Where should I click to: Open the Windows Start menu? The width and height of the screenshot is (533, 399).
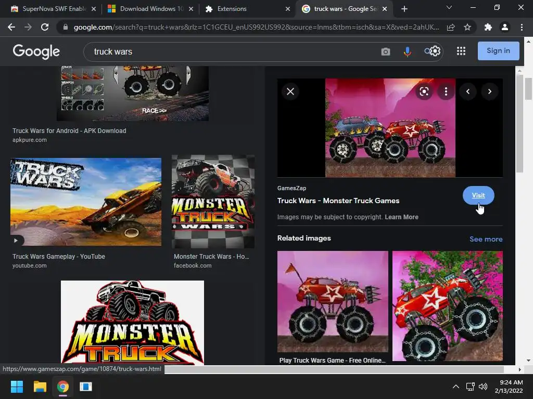(x=17, y=387)
